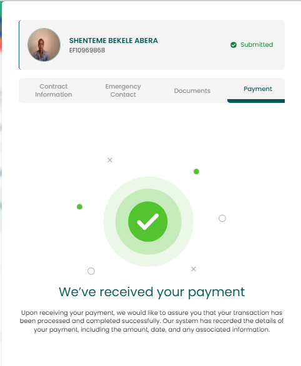Click the payment confirmation paragraph text
Viewport: 301px width, 366px height.
pyautogui.click(x=152, y=321)
